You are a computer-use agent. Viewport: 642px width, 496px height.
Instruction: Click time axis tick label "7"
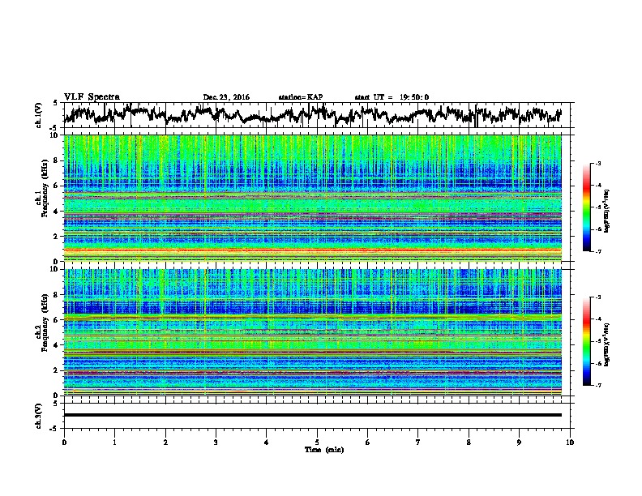tap(418, 443)
